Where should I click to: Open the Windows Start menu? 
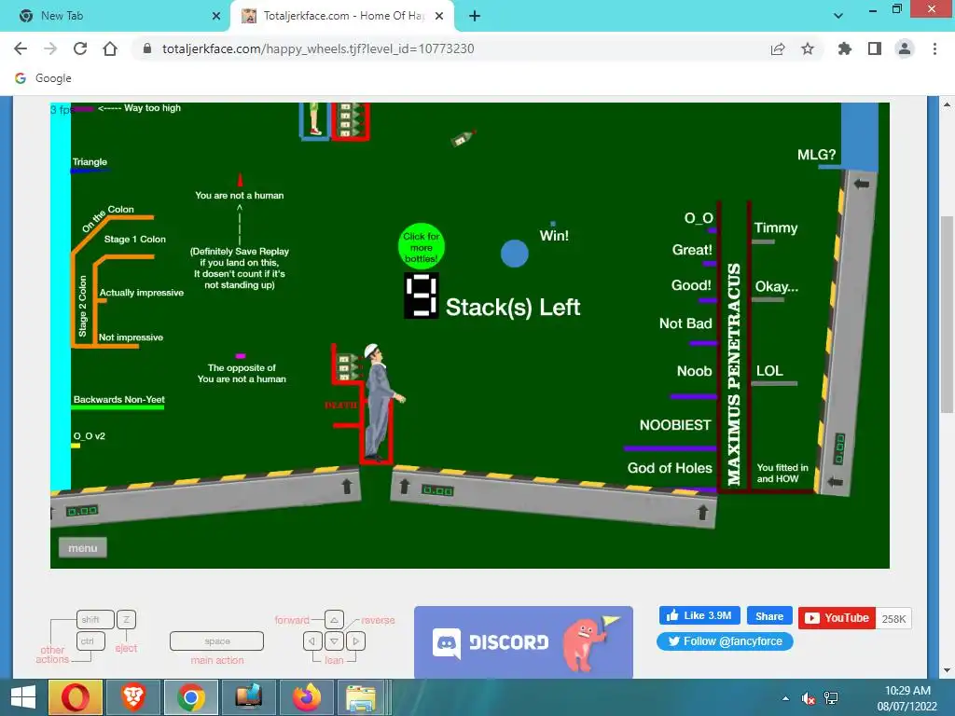tap(23, 697)
